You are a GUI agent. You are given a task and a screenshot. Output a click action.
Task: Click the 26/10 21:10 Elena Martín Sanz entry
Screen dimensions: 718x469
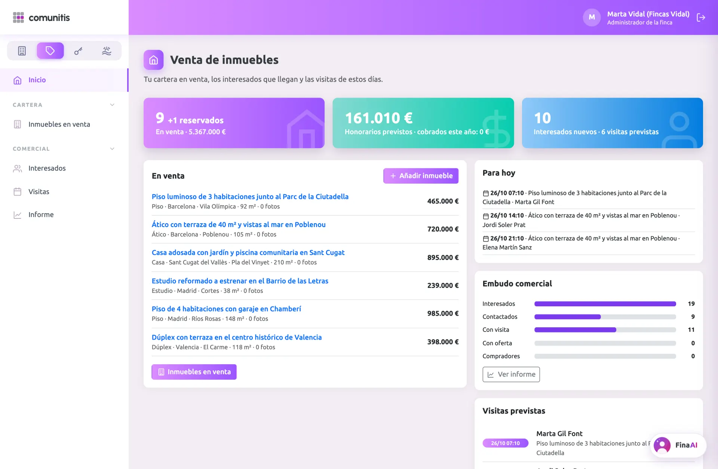[588, 243]
